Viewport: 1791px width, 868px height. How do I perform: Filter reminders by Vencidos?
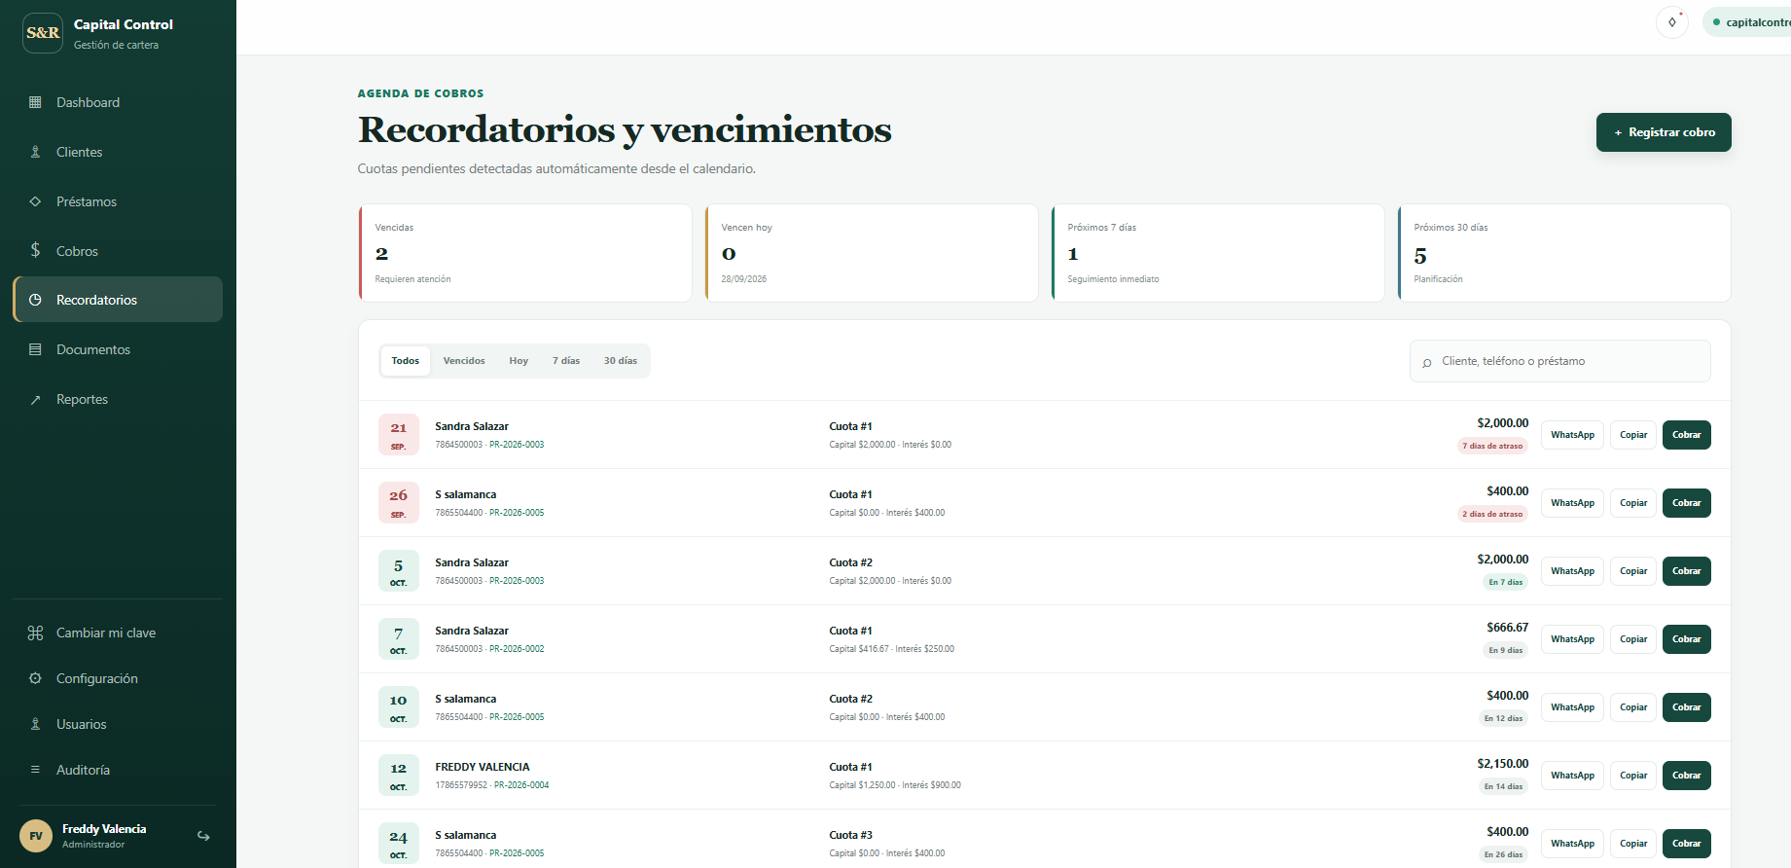click(464, 361)
